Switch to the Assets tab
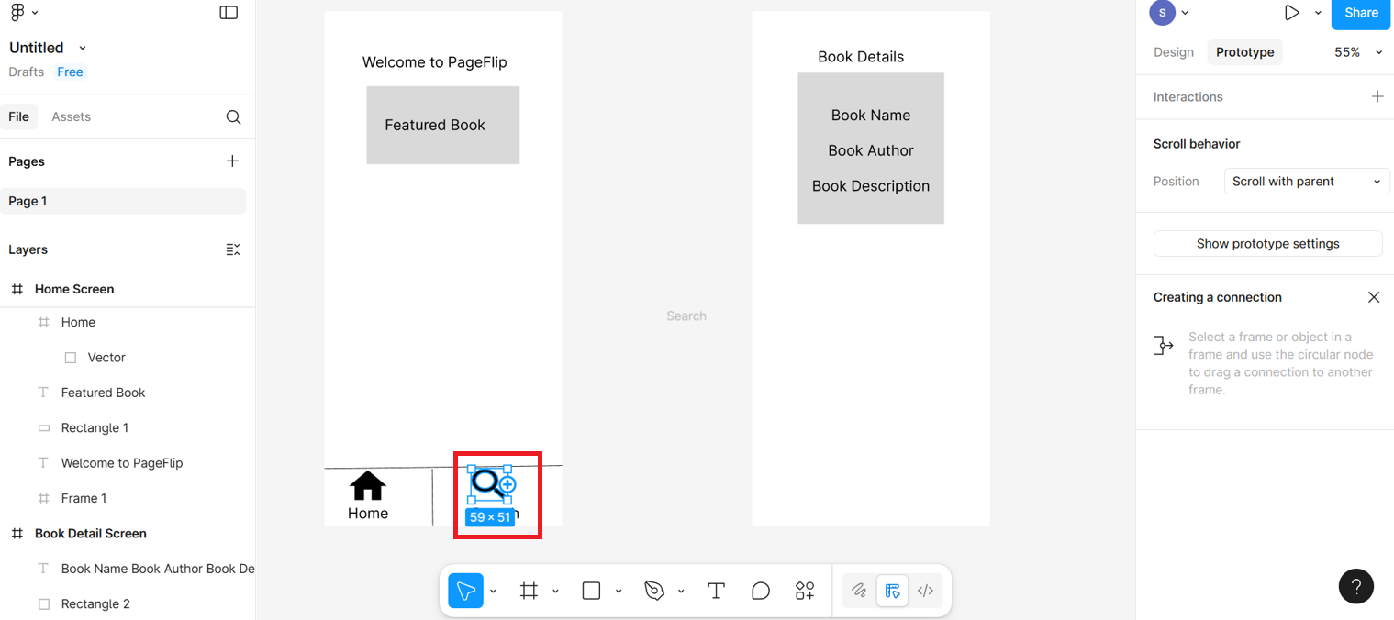The height and width of the screenshot is (620, 1394). click(x=71, y=117)
